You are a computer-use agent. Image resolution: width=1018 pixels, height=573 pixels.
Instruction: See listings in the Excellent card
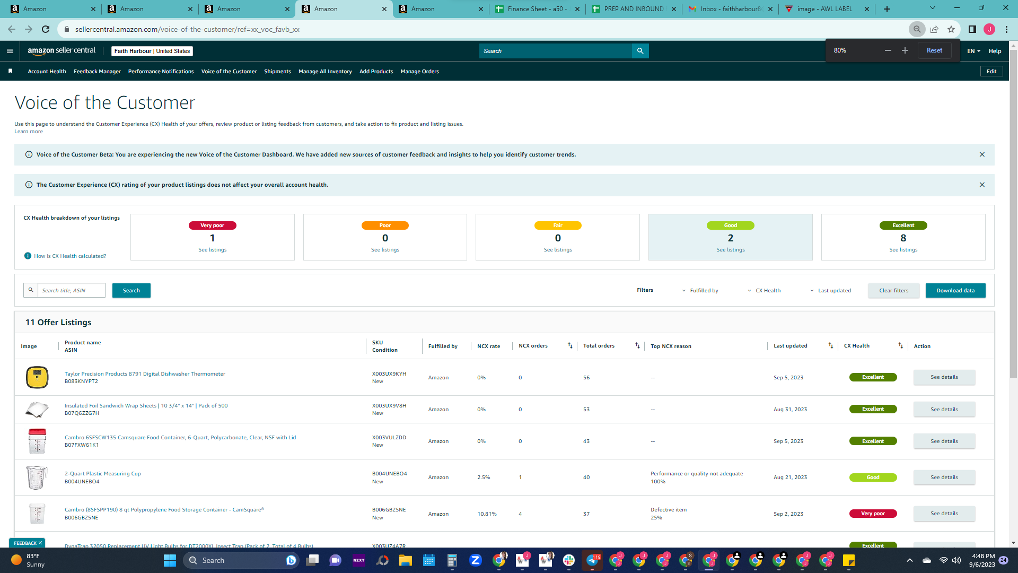pyautogui.click(x=903, y=250)
